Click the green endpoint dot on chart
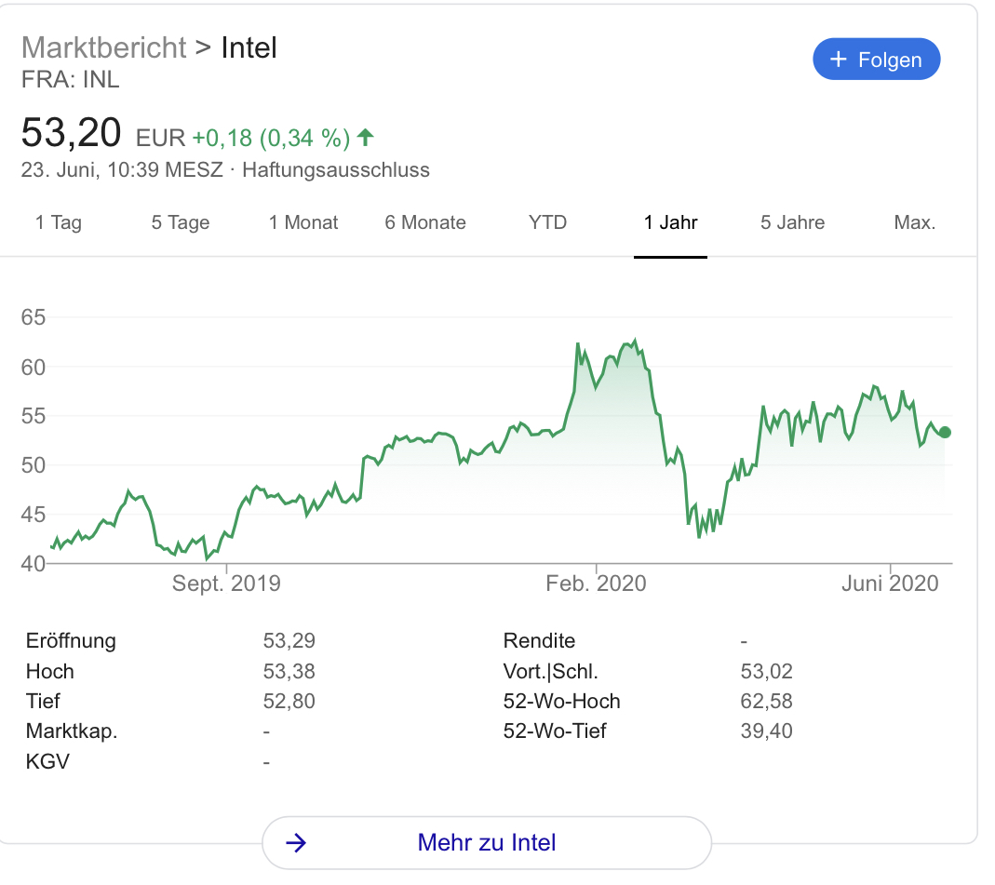 (x=946, y=432)
